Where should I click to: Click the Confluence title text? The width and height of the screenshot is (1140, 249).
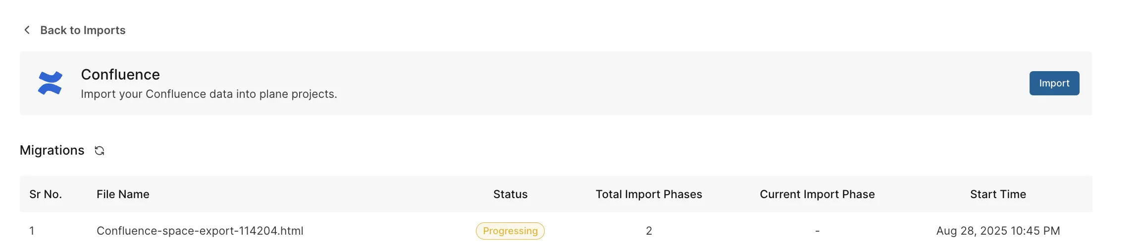[x=120, y=75]
